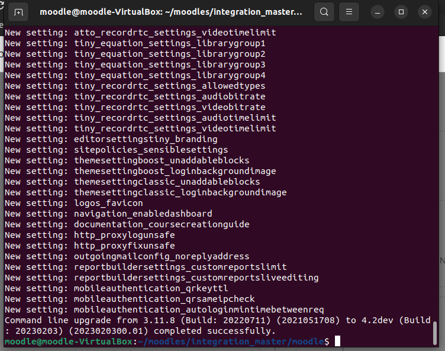Click tiny_recordrtc_settings_audiobitrate text
The image size is (445, 351).
169,96
